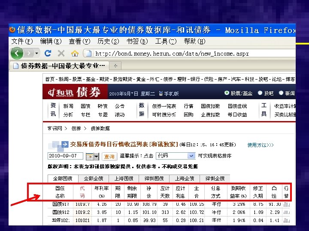309x231 pixels.
Task: Click the 手机版 phone icon
Action: pyautogui.click(x=161, y=94)
